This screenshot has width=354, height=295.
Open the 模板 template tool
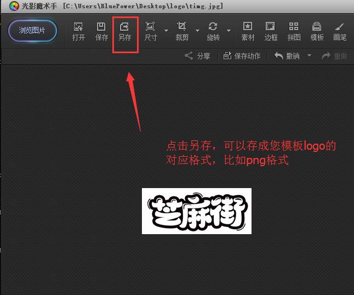click(x=317, y=32)
